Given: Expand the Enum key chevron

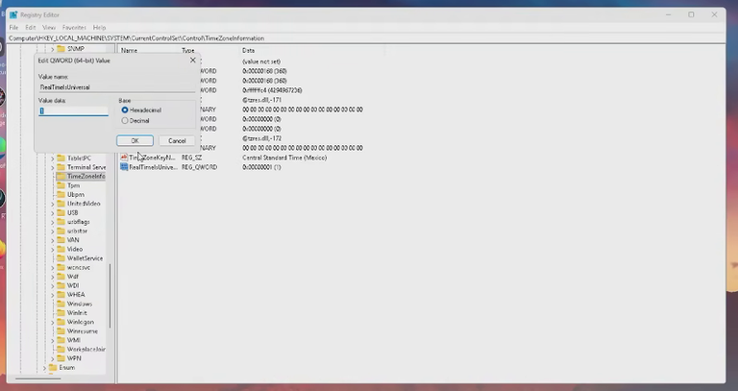Looking at the screenshot, I should [x=45, y=368].
